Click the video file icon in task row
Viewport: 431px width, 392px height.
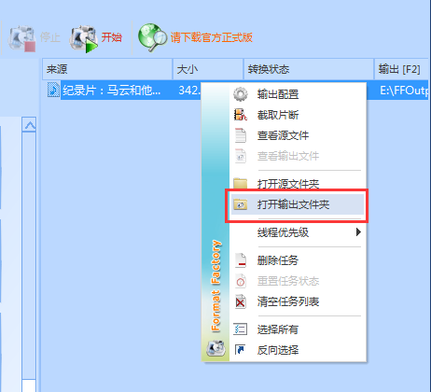click(53, 90)
